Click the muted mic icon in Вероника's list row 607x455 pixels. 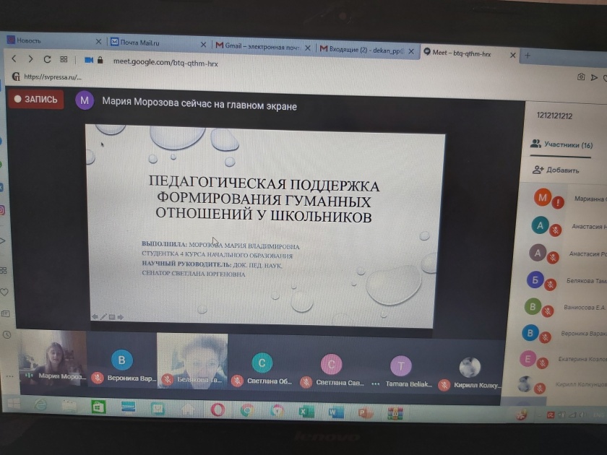pos(545,337)
